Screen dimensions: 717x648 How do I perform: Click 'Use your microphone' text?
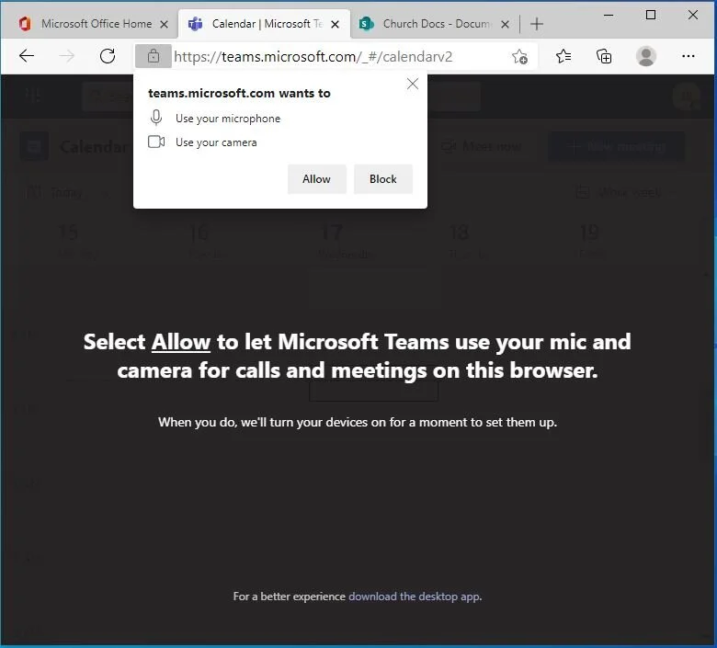[x=228, y=119]
